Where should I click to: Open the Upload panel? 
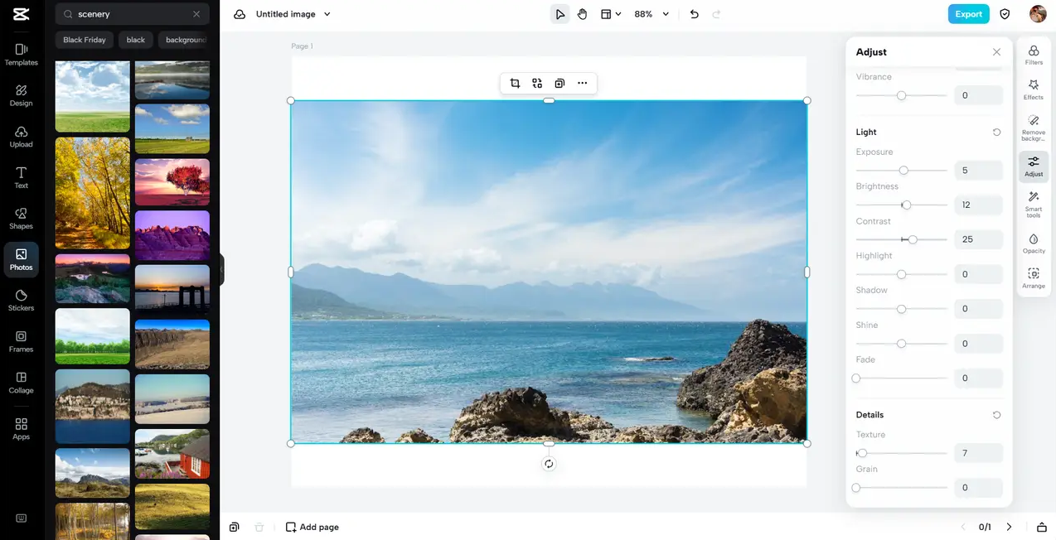click(22, 137)
